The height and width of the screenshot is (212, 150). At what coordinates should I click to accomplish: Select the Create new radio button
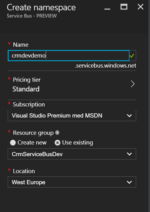tap(13, 143)
